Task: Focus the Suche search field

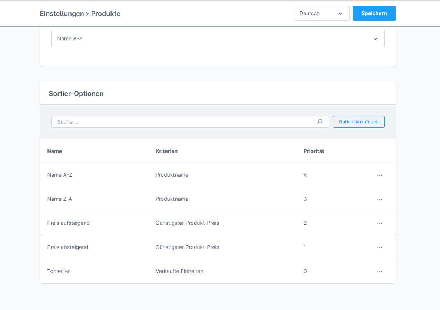Action: (x=183, y=122)
